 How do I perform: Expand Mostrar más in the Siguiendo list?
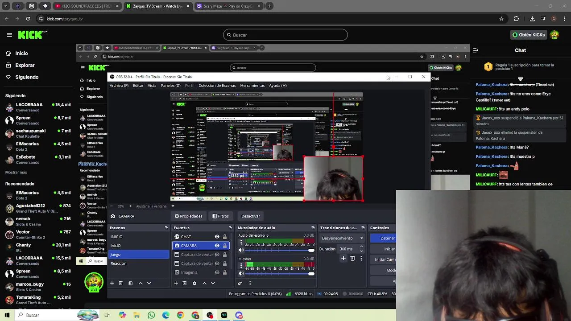16,173
